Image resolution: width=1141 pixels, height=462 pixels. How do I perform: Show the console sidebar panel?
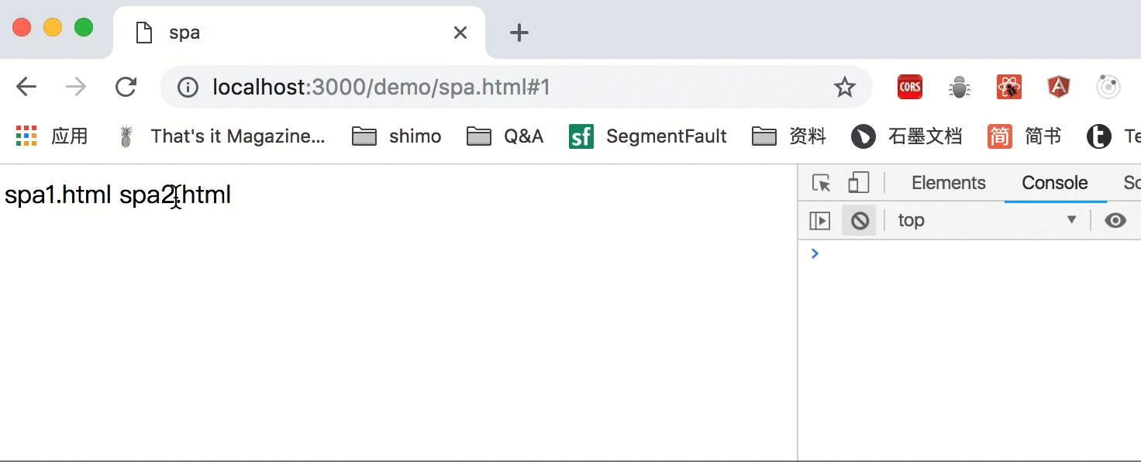coord(819,221)
